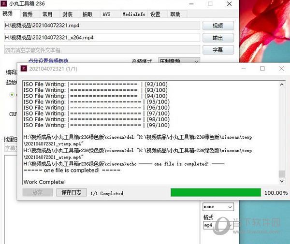Click the log scrollbar up arrow
The height and width of the screenshot is (244, 290).
click(x=282, y=85)
